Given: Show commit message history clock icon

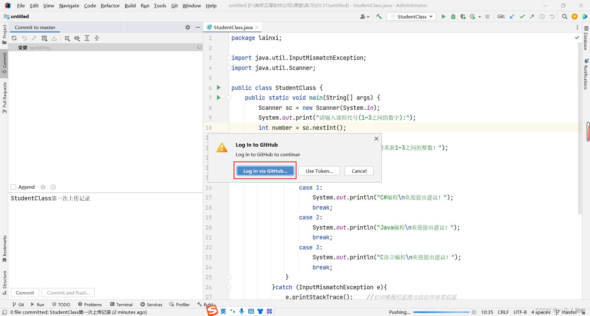Looking at the screenshot, I should tap(53, 187).
